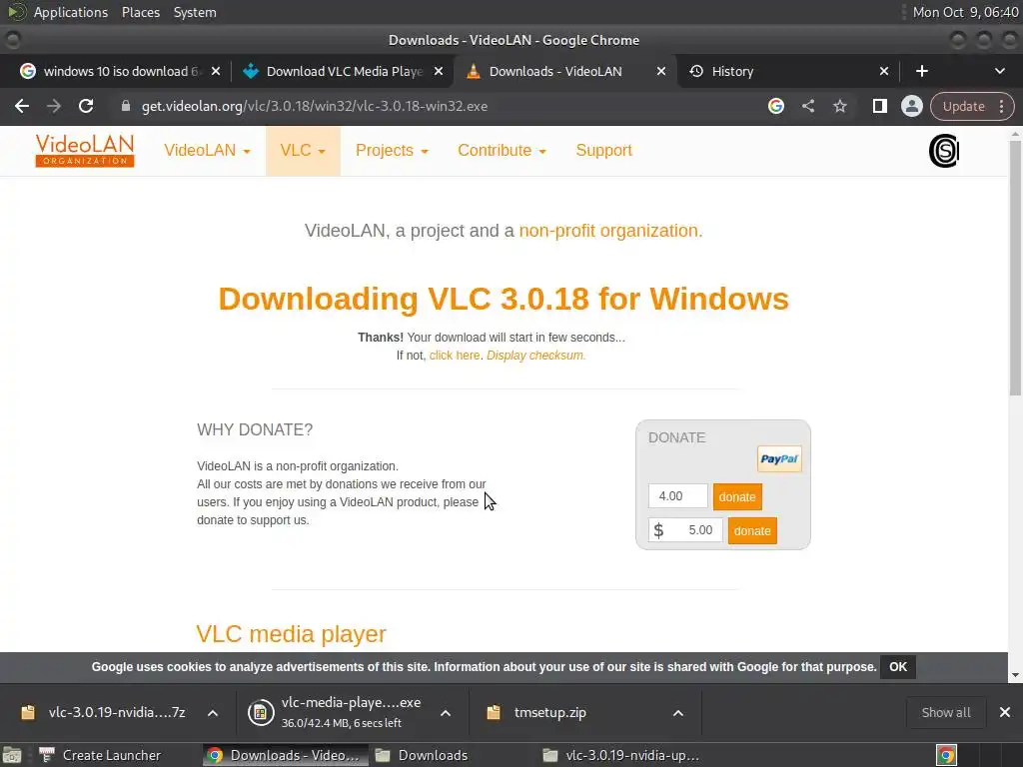Viewport: 1023px width, 767px height.
Task: Close the windows 10 iso download tab
Action: [x=216, y=71]
